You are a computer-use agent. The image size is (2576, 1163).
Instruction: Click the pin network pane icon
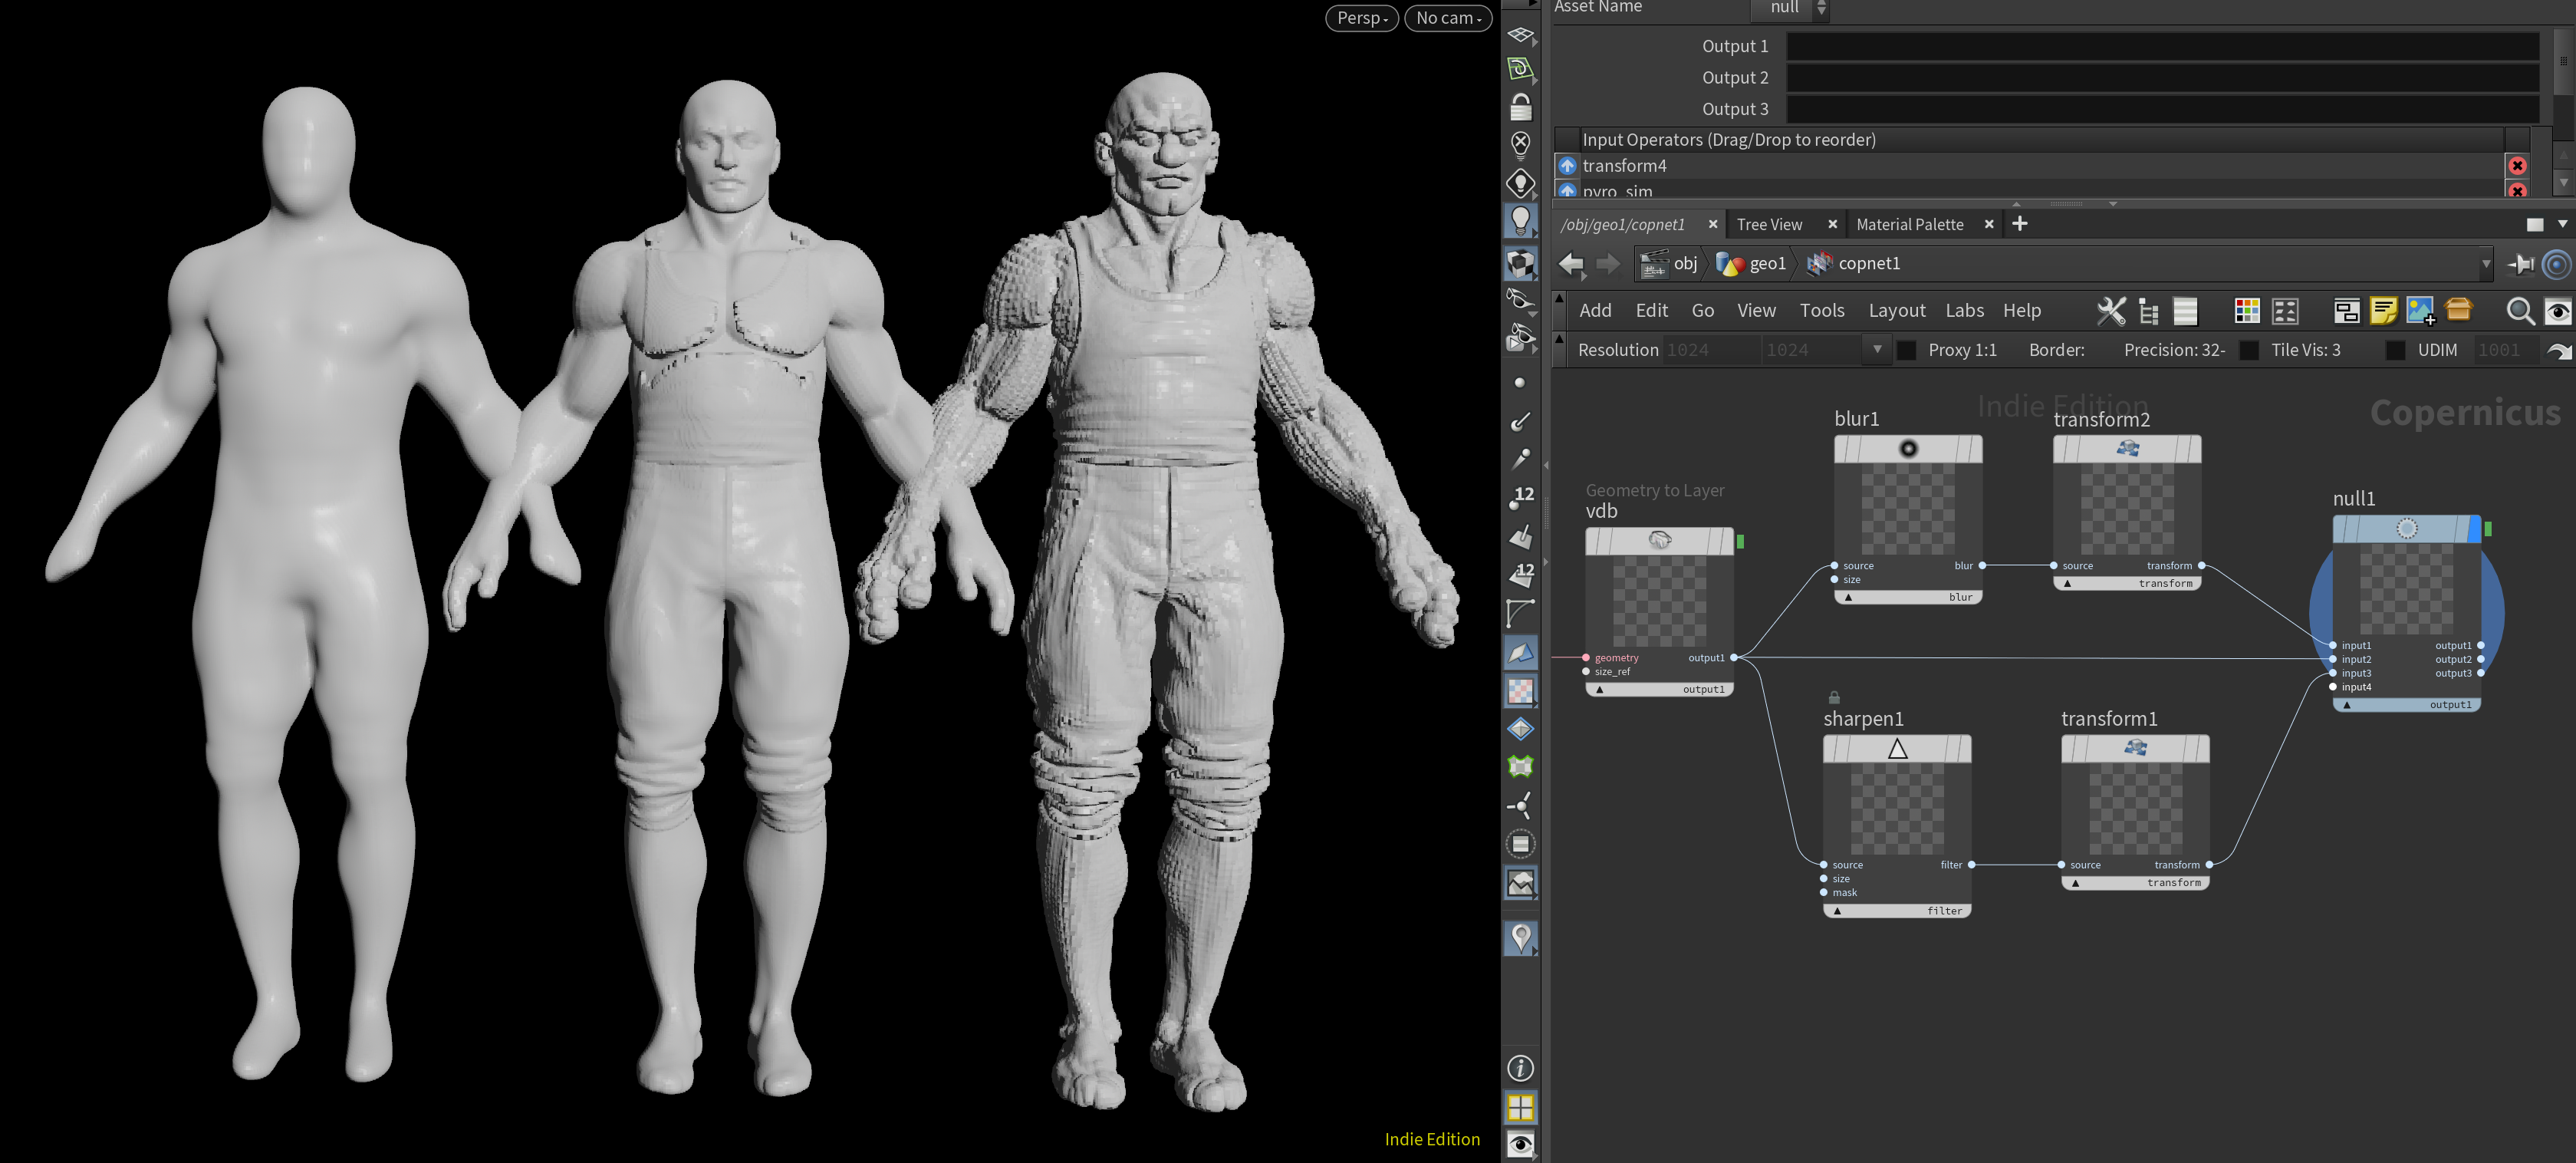pyautogui.click(x=2521, y=264)
